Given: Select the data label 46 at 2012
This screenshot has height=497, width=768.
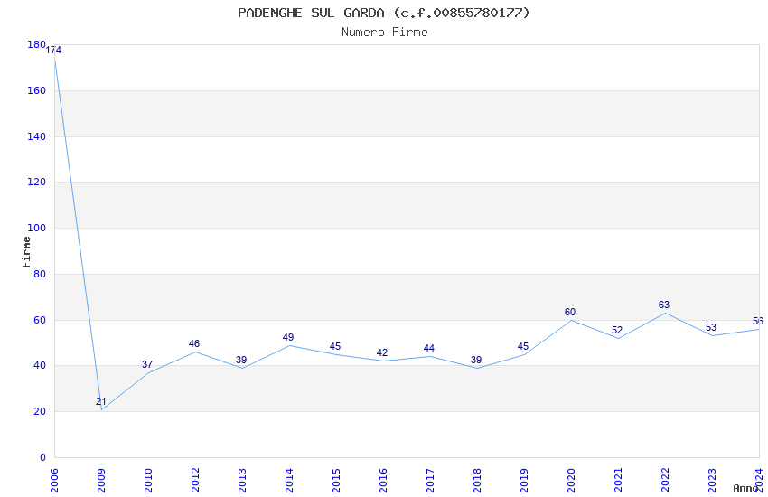Looking at the screenshot, I should (194, 343).
